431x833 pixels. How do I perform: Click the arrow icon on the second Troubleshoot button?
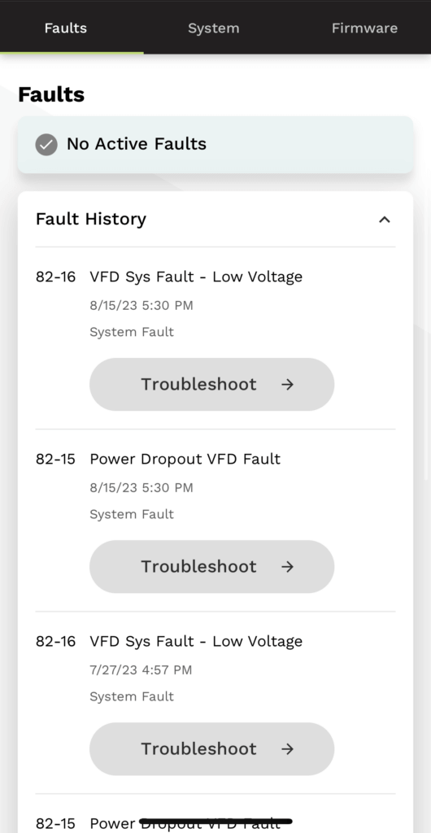pos(288,567)
